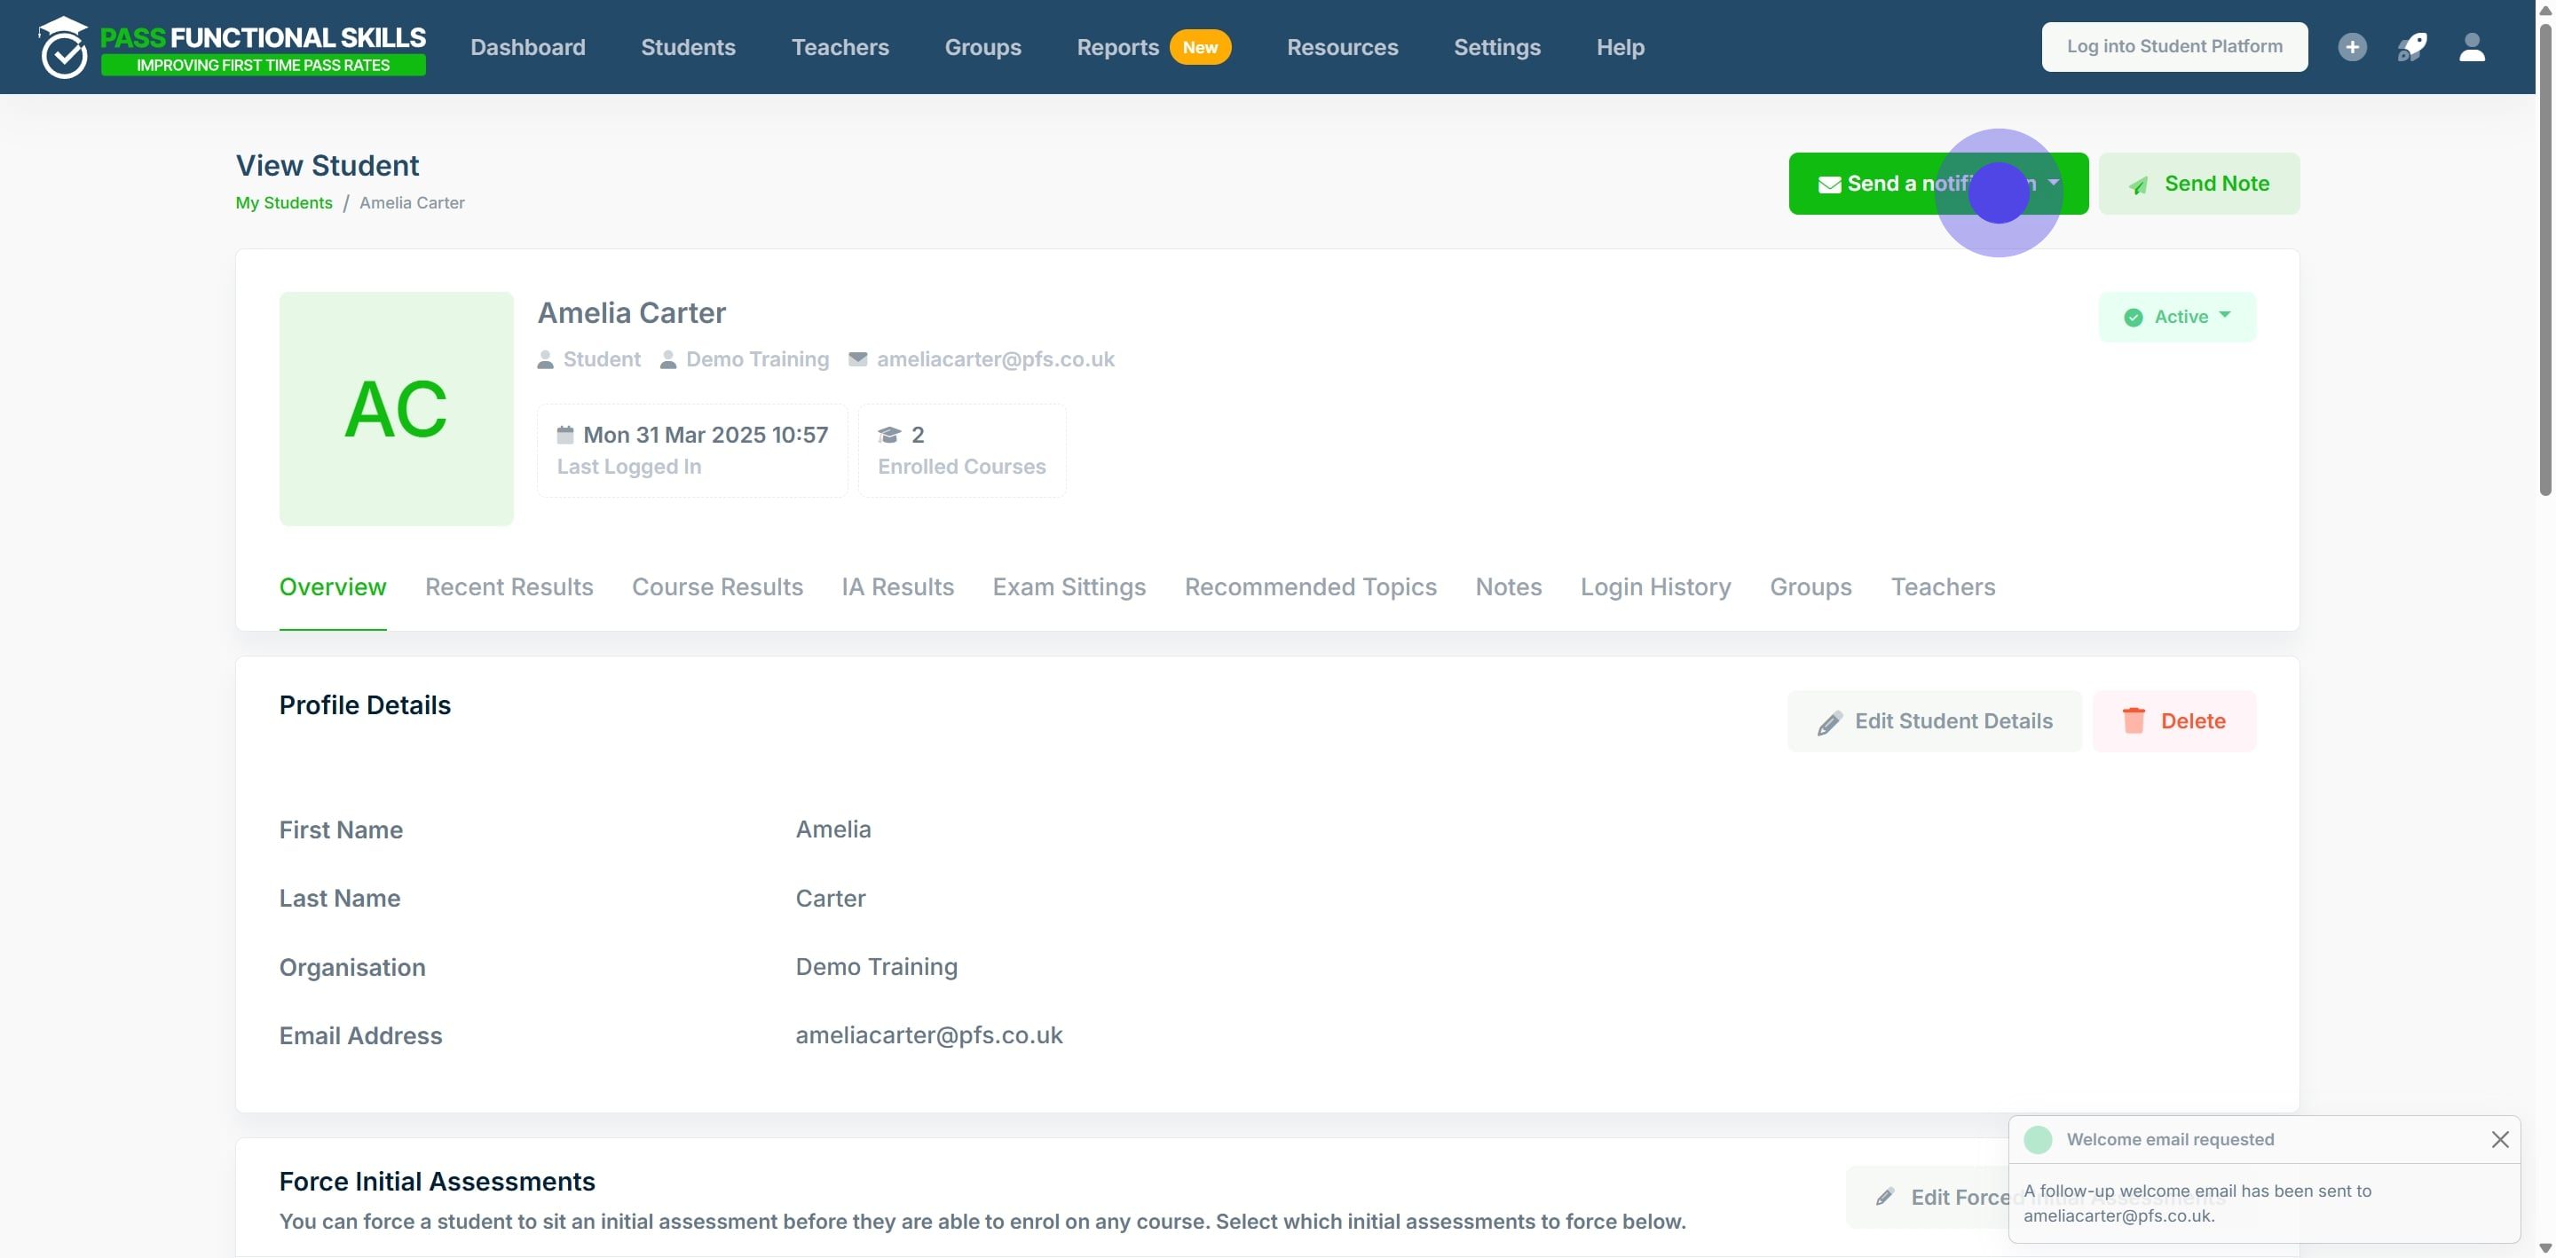Open the Exam Sittings tab

[x=1069, y=586]
